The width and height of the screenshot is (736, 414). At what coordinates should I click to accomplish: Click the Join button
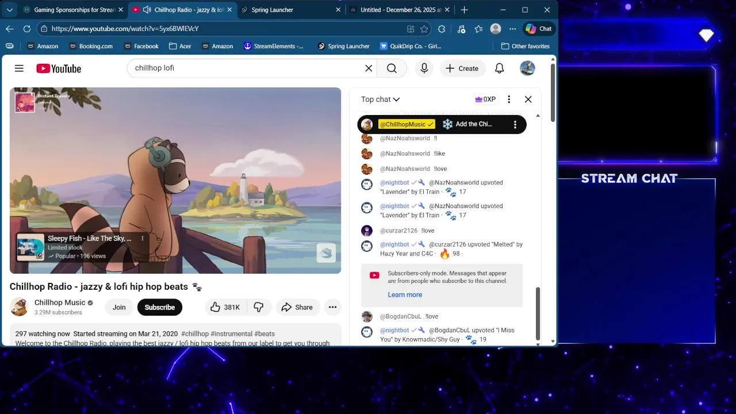(119, 307)
